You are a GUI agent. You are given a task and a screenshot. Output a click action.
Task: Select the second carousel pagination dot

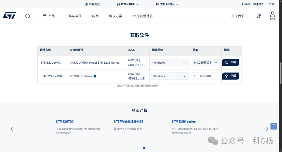144,148
